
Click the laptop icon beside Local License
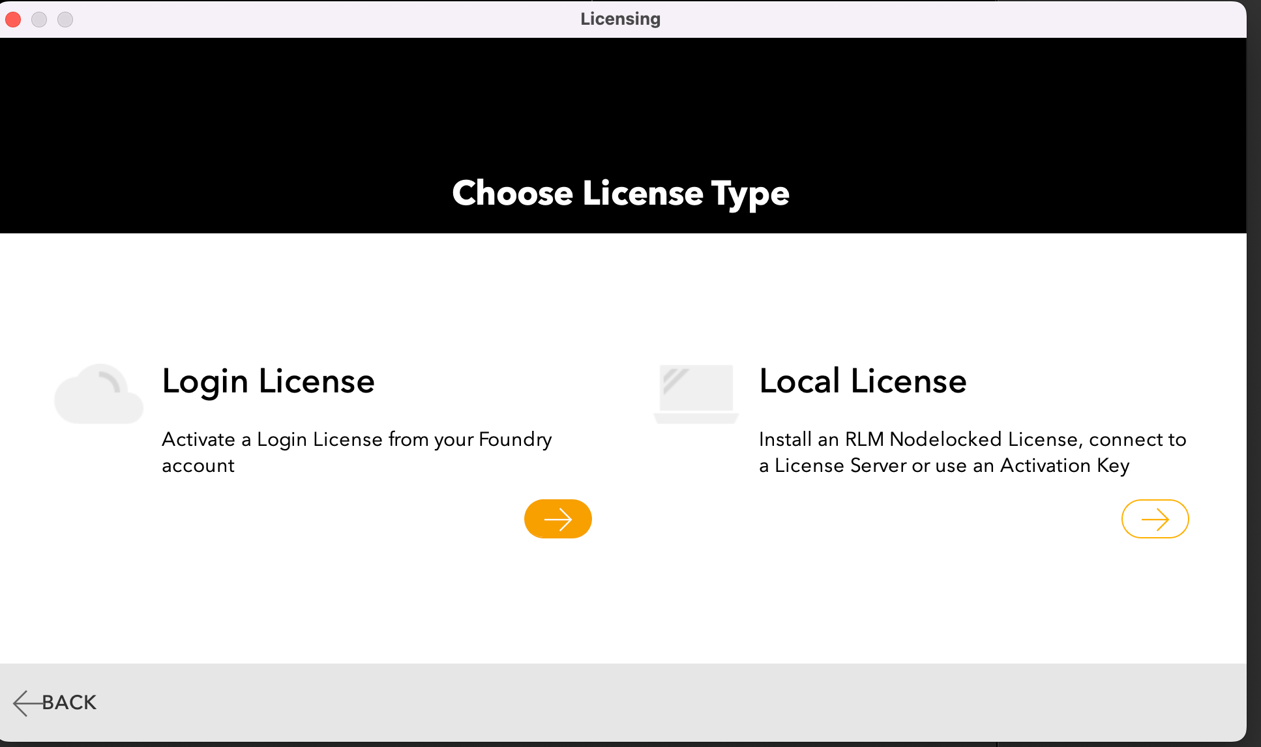point(695,391)
